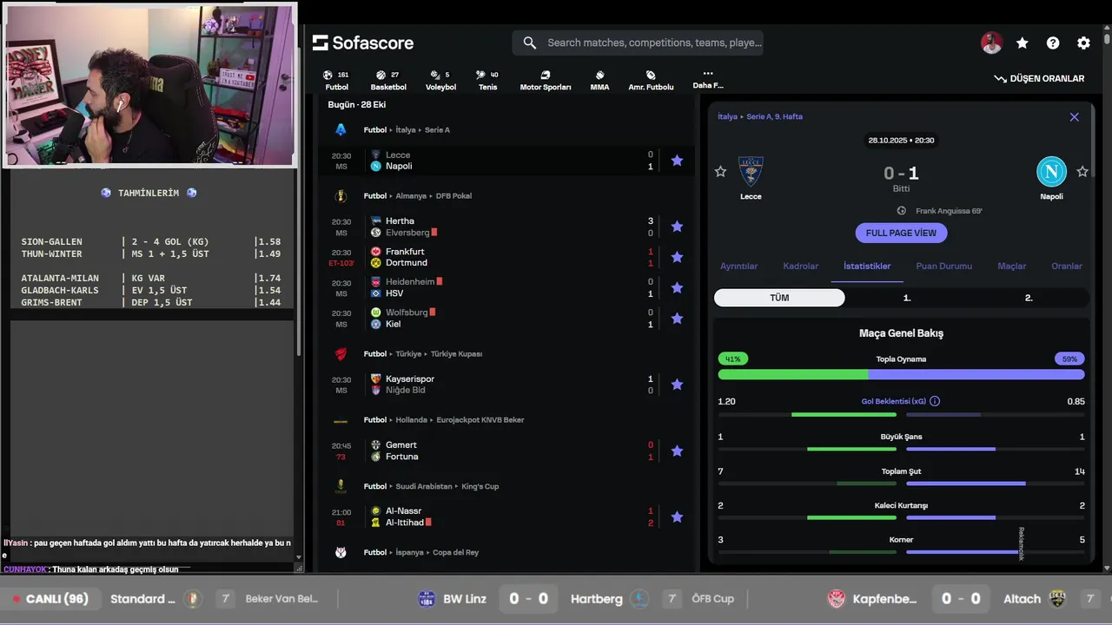Switch to the Kadrolar tab
The width and height of the screenshot is (1112, 625).
(801, 266)
